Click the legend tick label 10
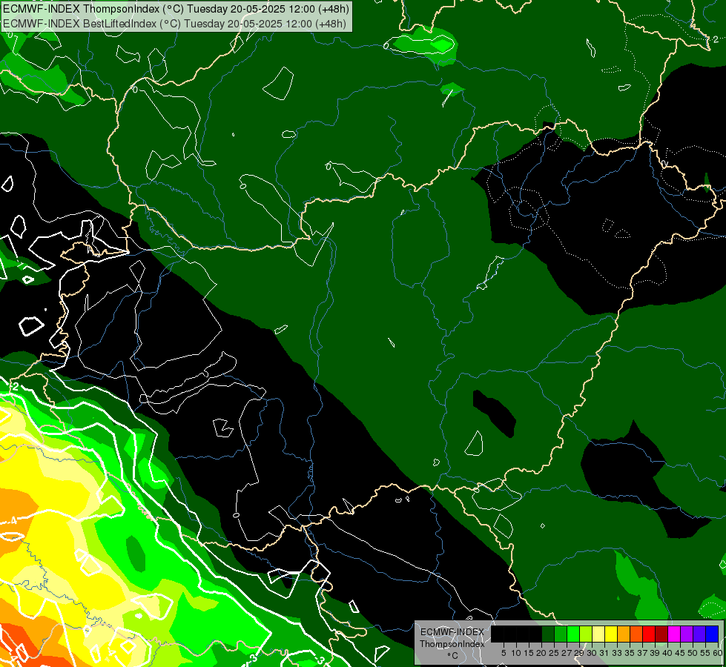726x667 pixels. coord(516,653)
